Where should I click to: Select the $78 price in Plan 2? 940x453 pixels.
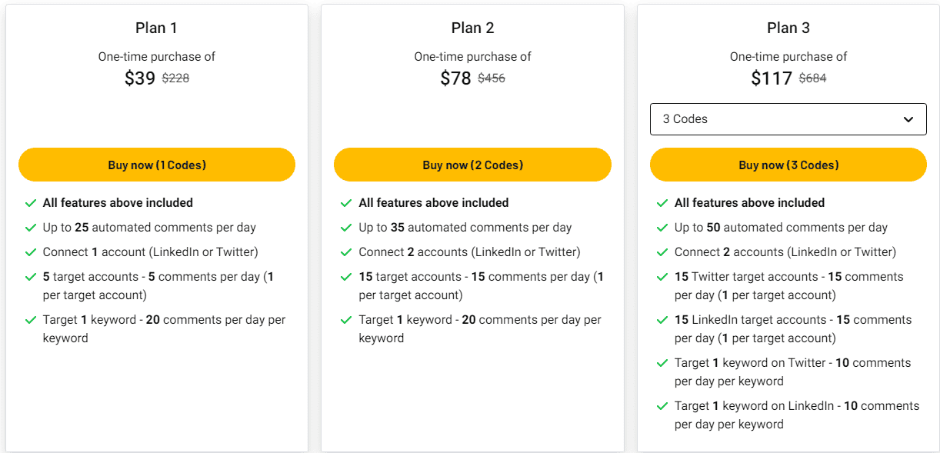pos(455,78)
